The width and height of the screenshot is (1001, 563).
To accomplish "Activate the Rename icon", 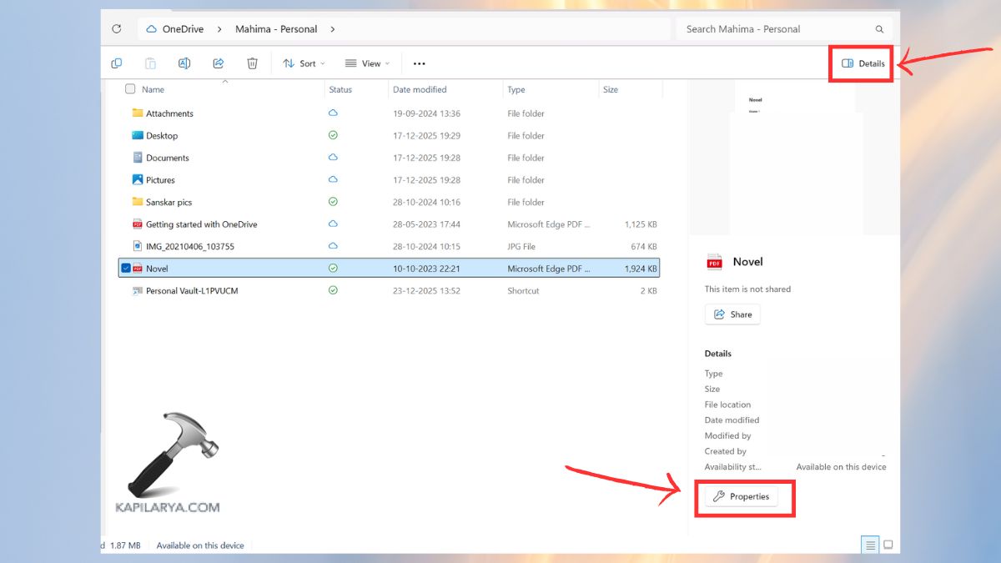I will tap(184, 63).
